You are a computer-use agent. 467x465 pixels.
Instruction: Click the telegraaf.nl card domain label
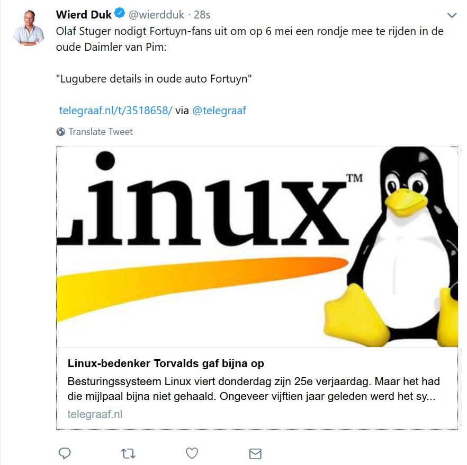tap(95, 414)
